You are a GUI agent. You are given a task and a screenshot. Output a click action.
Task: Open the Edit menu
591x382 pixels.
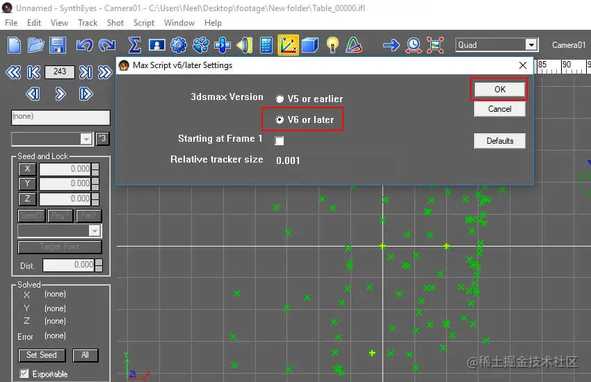click(34, 23)
